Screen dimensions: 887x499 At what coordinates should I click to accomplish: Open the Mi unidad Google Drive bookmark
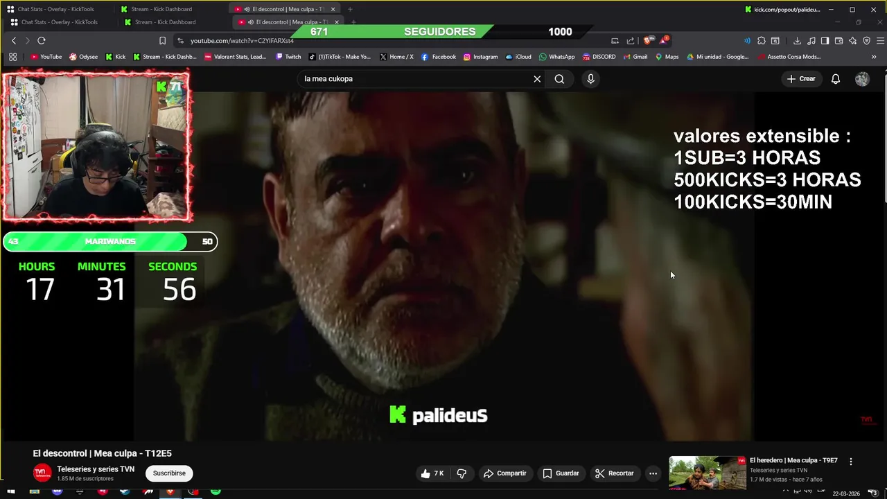[x=717, y=57]
